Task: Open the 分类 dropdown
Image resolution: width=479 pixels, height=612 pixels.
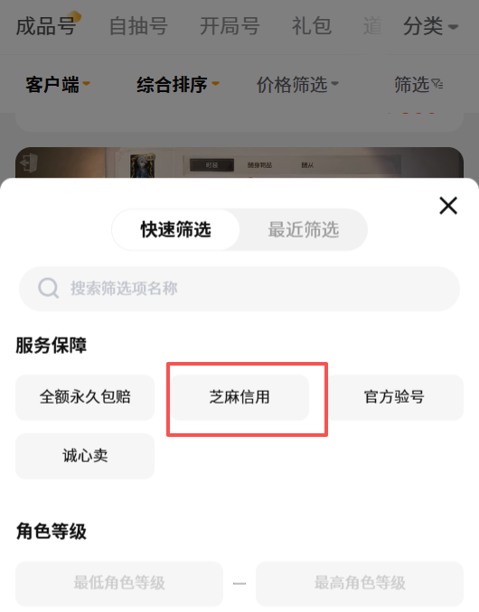Action: tap(430, 26)
